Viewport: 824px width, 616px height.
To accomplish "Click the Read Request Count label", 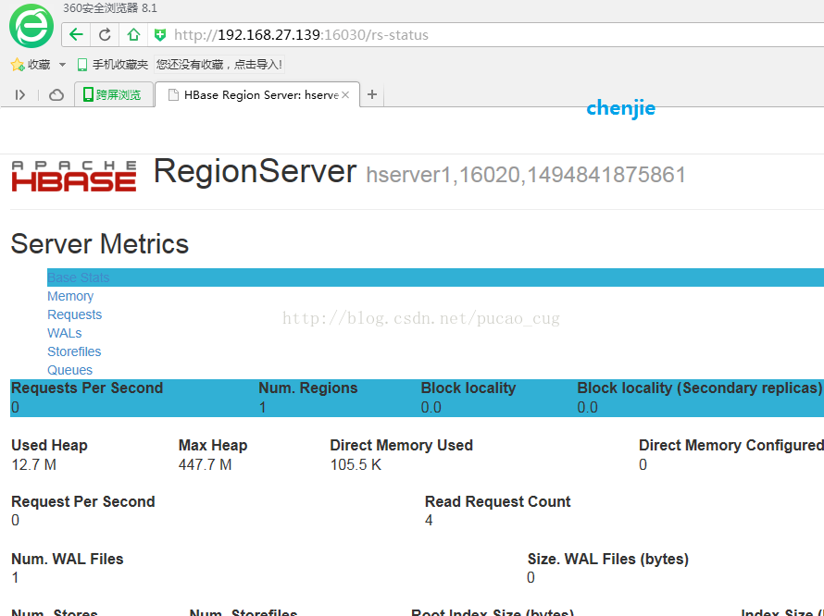I will [x=498, y=501].
